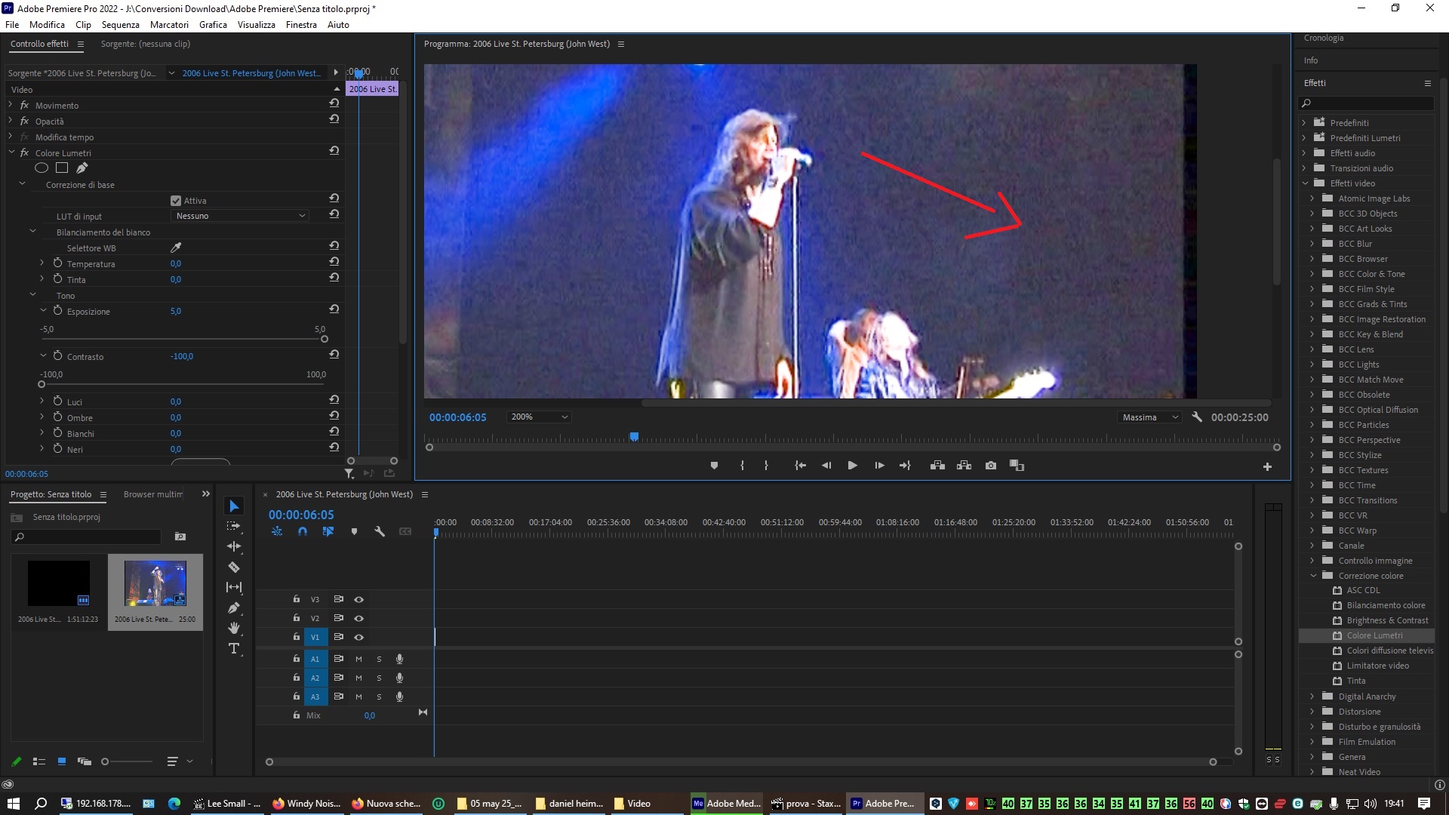This screenshot has height=815, width=1449.
Task: Click the Project panel thumbnail zoom slider
Action: click(105, 761)
